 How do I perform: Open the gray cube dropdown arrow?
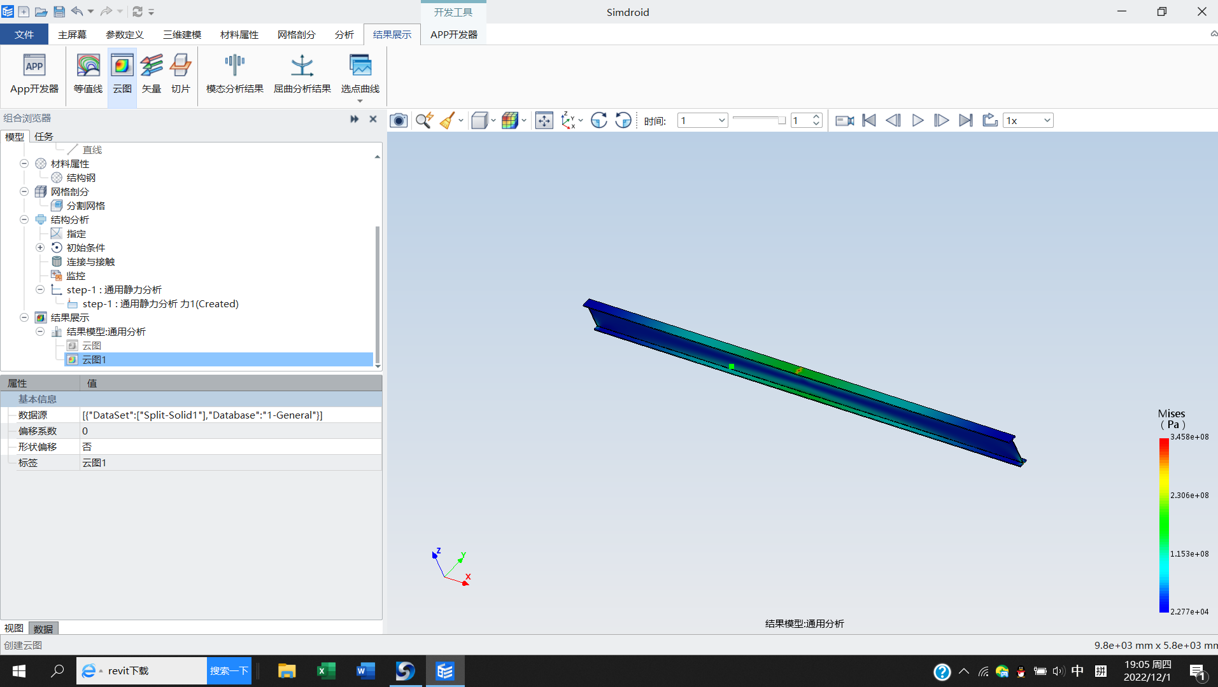coord(493,120)
